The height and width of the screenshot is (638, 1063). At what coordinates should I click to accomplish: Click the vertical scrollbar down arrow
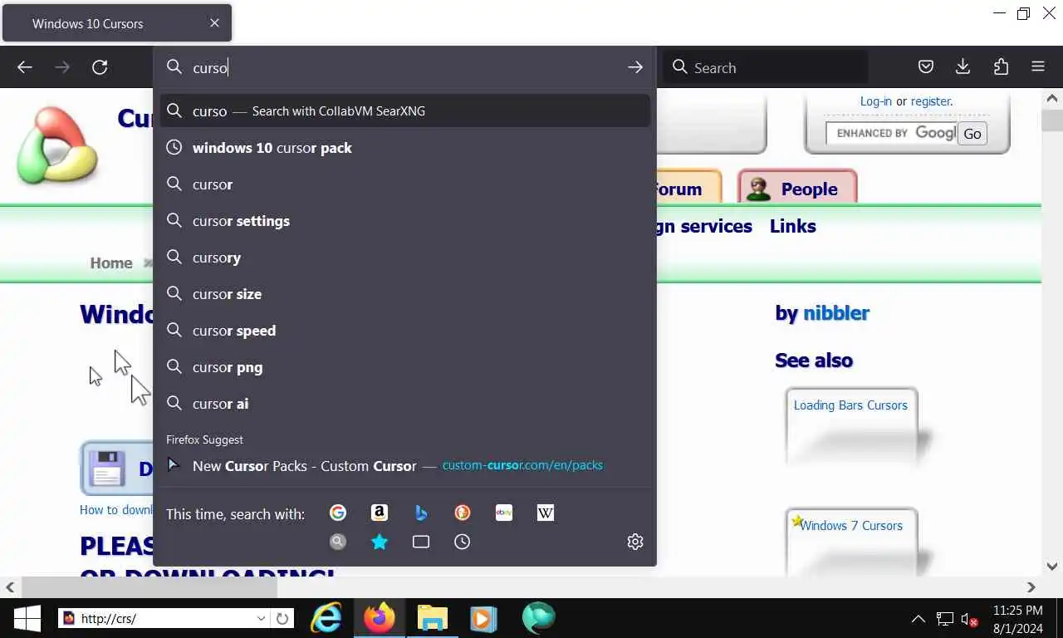coord(1052,567)
